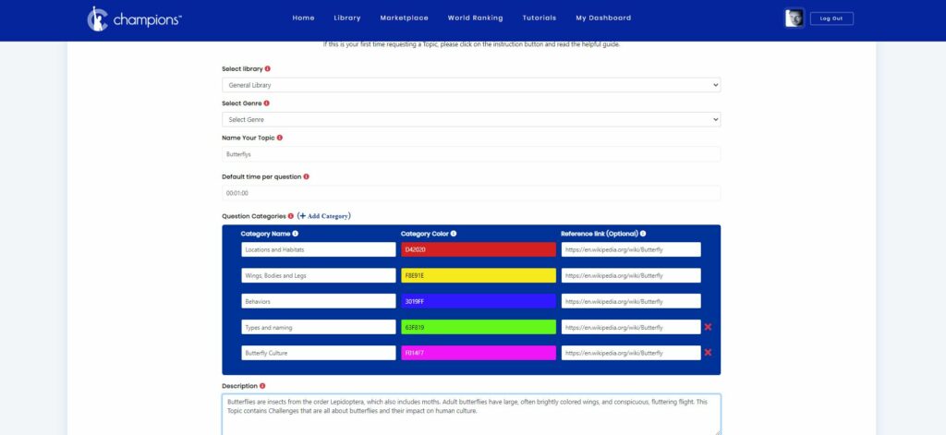Delete the Butterfly Culture category row
Viewport: 946px width, 435px height.
(708, 353)
